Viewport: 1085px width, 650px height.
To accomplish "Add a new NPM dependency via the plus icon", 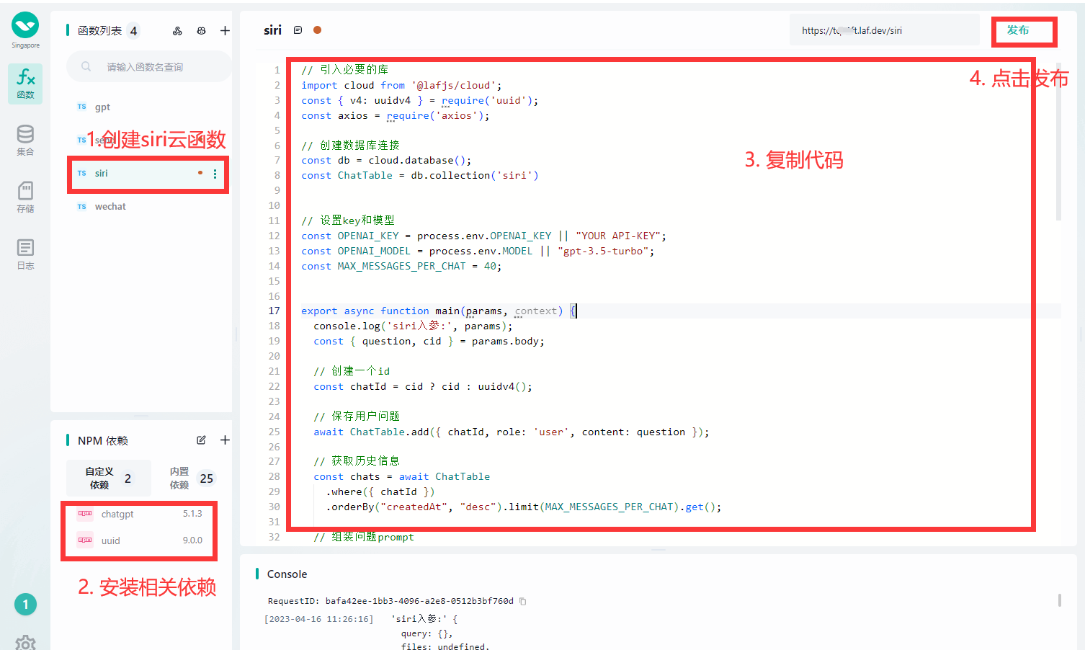I will click(224, 440).
